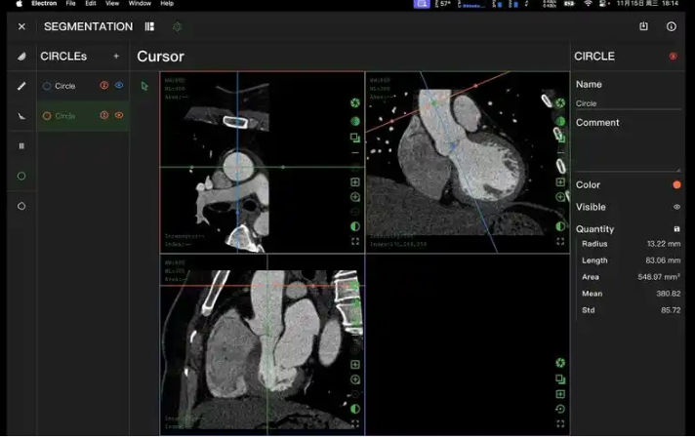Select the polygon tool in the left sidebar
Screen dimensions: 695x439
(21, 206)
